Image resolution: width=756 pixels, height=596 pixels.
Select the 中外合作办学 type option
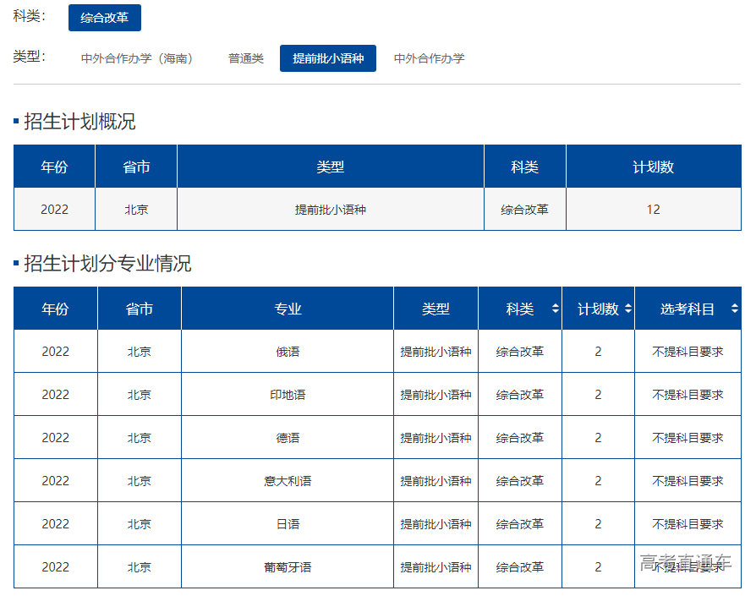tap(429, 58)
